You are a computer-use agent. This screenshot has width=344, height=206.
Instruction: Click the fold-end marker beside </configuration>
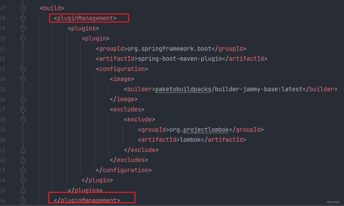pyautogui.click(x=23, y=170)
